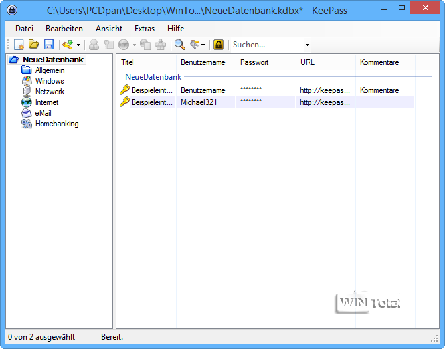Click key icon of Michael321 entry
Viewport: 445px width, 349px height.
[x=125, y=102]
